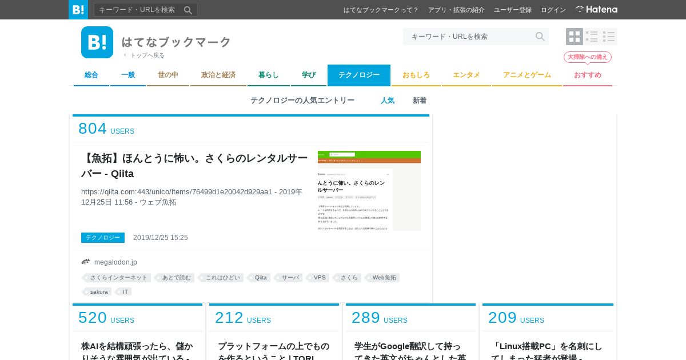Switch to grid view layout
Viewport: 686px width, 360px height.
575,37
